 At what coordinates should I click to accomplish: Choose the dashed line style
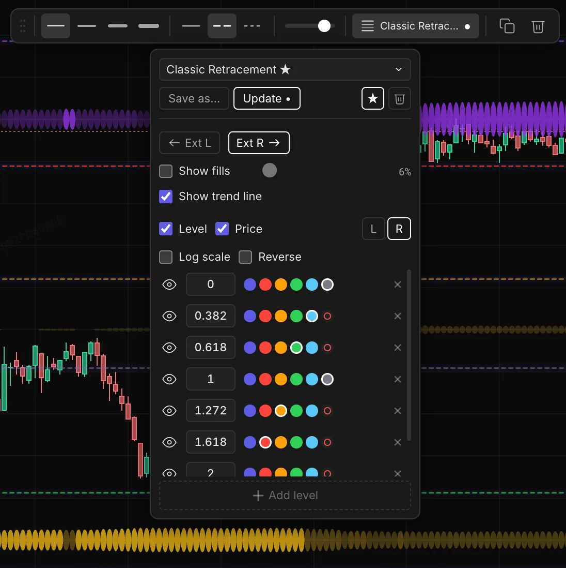coord(222,26)
